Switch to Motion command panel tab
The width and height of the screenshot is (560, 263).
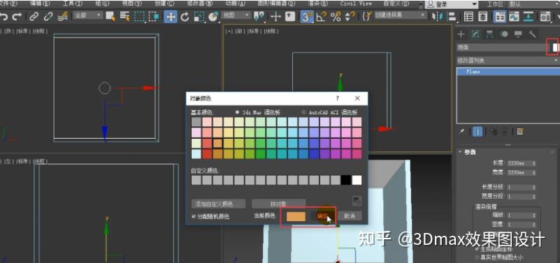[x=504, y=34]
